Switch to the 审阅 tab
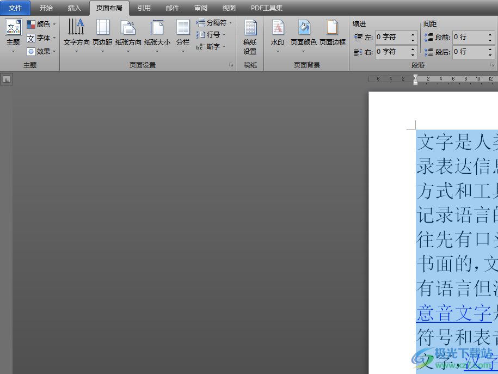Viewport: 498px width, 374px height. click(201, 8)
